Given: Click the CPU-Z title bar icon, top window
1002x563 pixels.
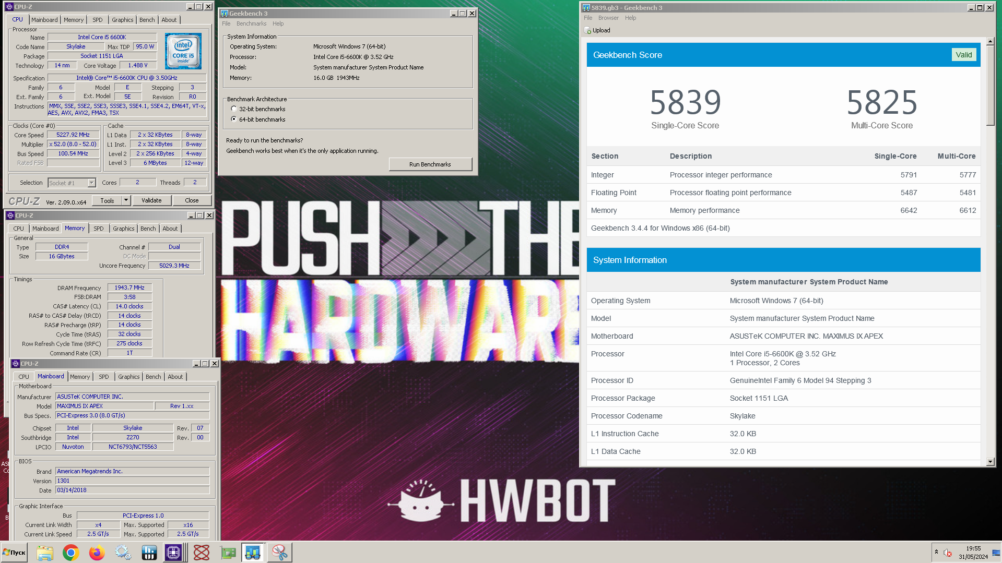Looking at the screenshot, I should [x=9, y=7].
